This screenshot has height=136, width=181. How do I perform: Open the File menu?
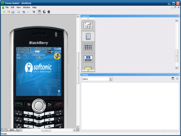7,7
